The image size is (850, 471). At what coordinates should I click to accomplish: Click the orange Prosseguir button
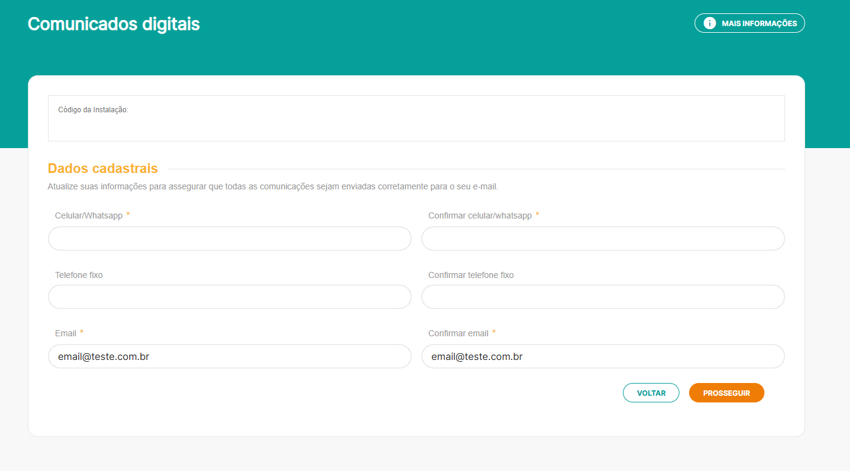[726, 393]
